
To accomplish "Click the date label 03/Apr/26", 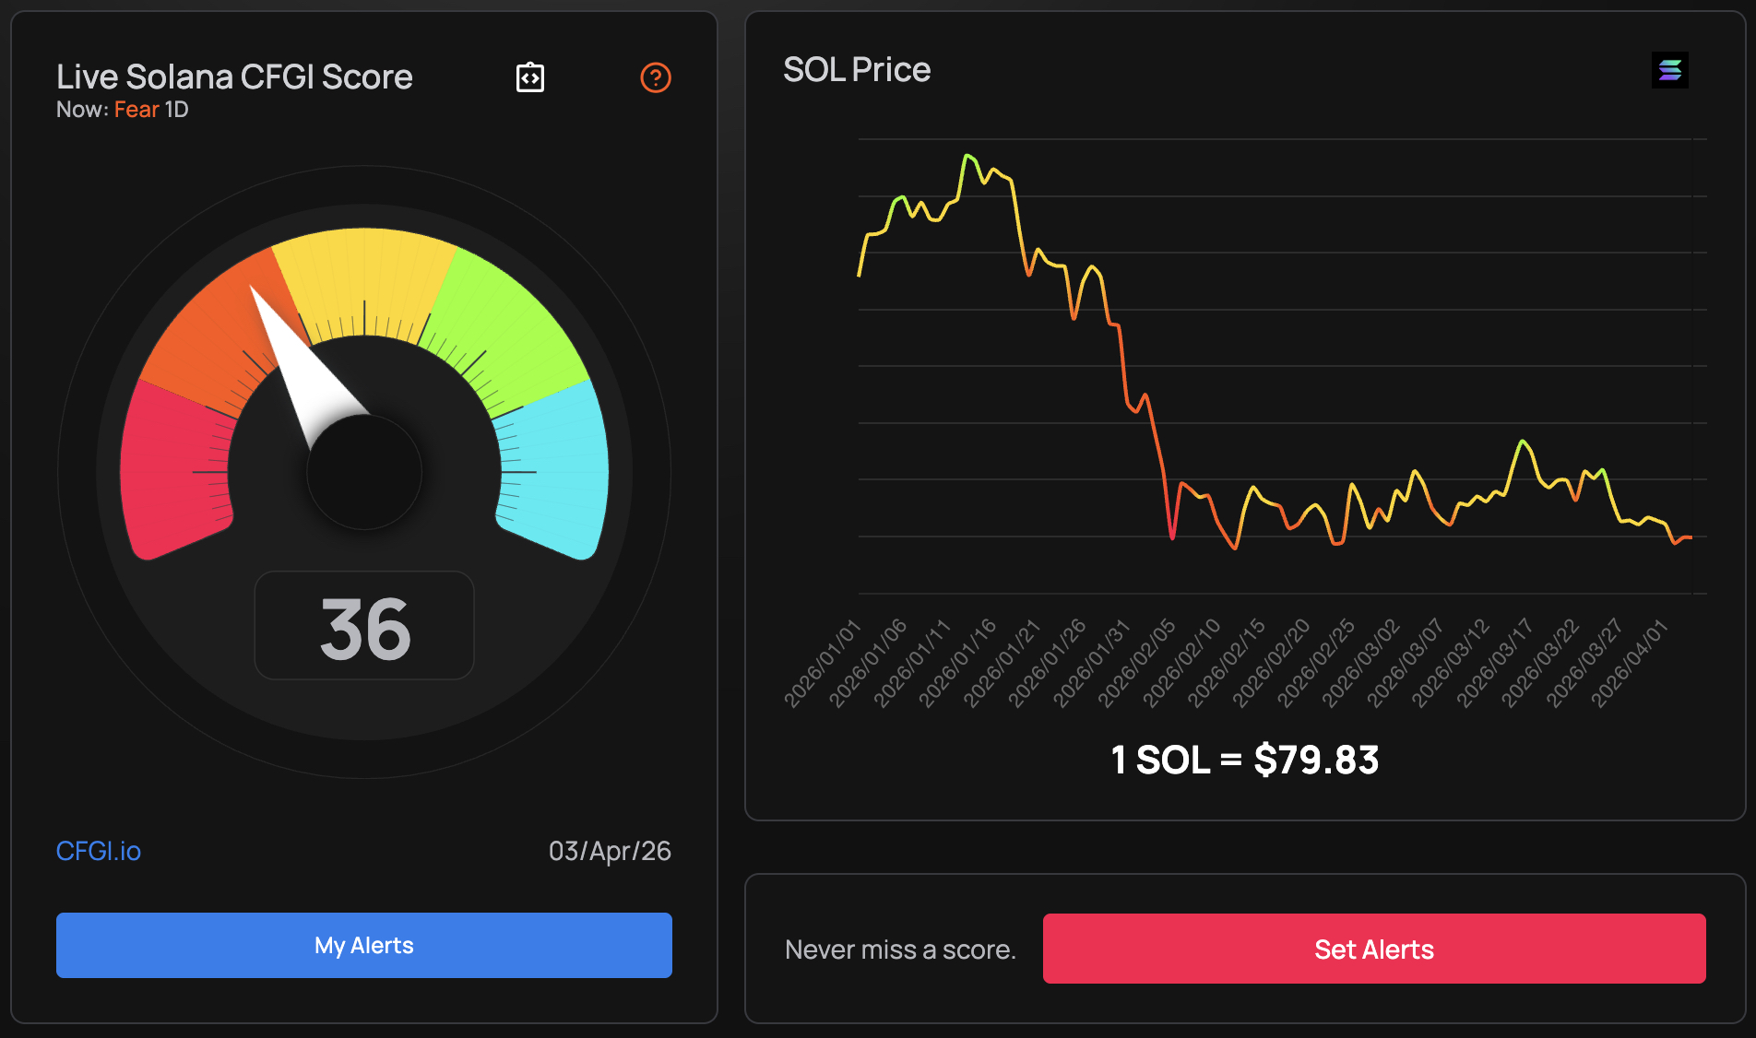I will tap(610, 851).
